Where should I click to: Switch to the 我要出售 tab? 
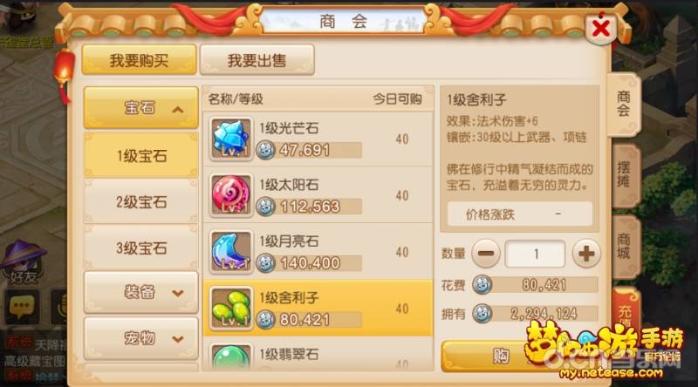coord(257,60)
